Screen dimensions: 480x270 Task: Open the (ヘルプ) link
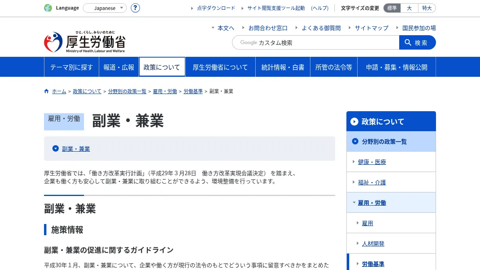(320, 8)
